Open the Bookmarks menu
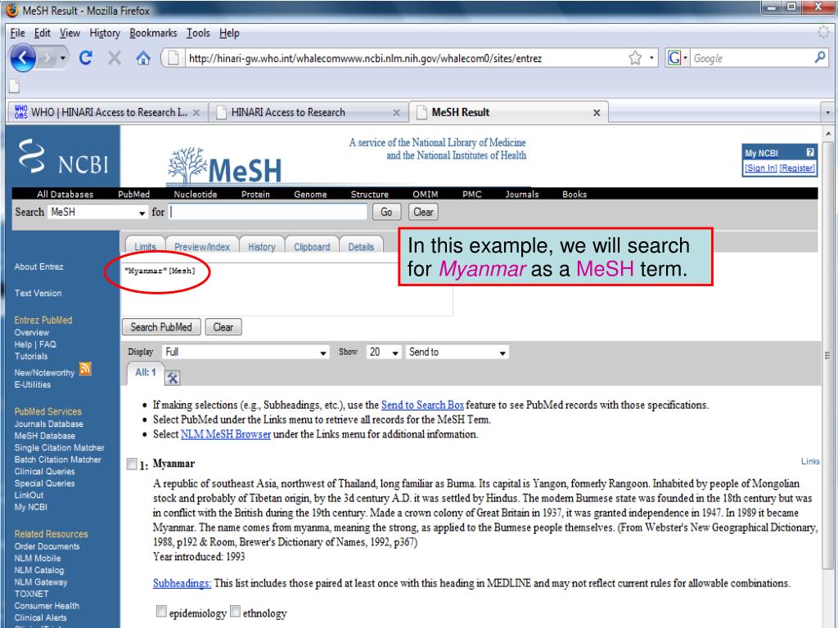The image size is (838, 628). click(x=153, y=33)
